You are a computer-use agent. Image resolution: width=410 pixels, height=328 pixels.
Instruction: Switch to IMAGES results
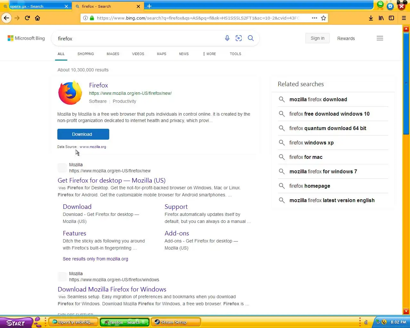click(x=113, y=54)
